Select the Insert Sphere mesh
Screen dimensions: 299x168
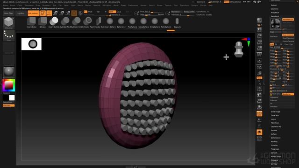110,22
